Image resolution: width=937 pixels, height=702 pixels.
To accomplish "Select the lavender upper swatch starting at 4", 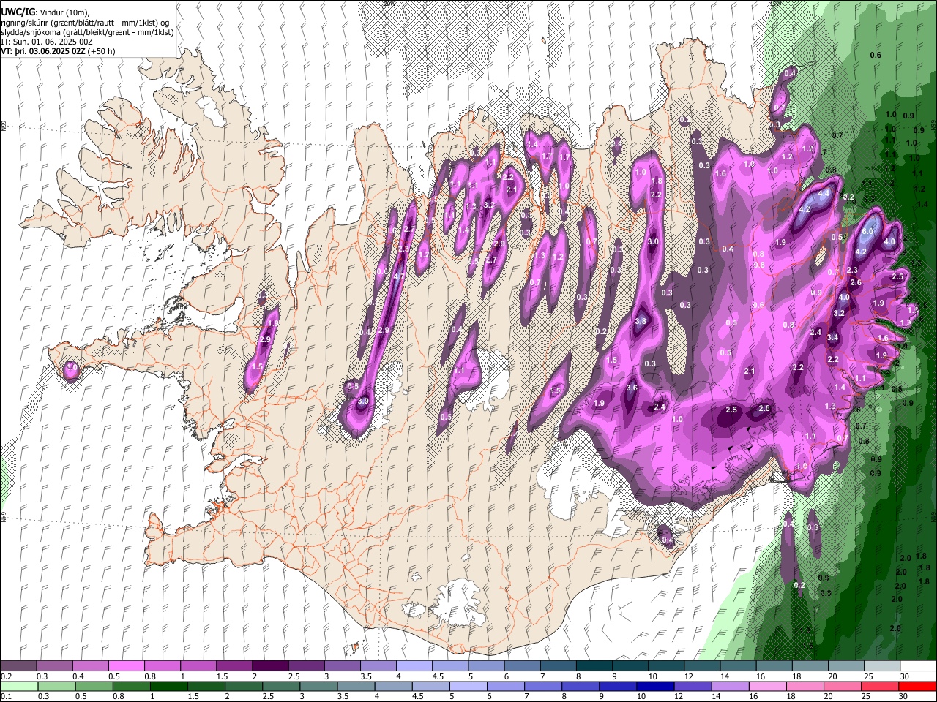I will pyautogui.click(x=414, y=666).
